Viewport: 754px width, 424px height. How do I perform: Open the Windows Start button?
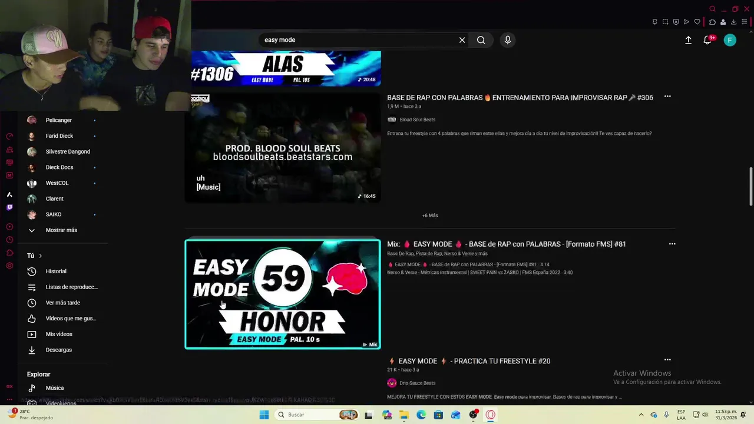pyautogui.click(x=264, y=415)
